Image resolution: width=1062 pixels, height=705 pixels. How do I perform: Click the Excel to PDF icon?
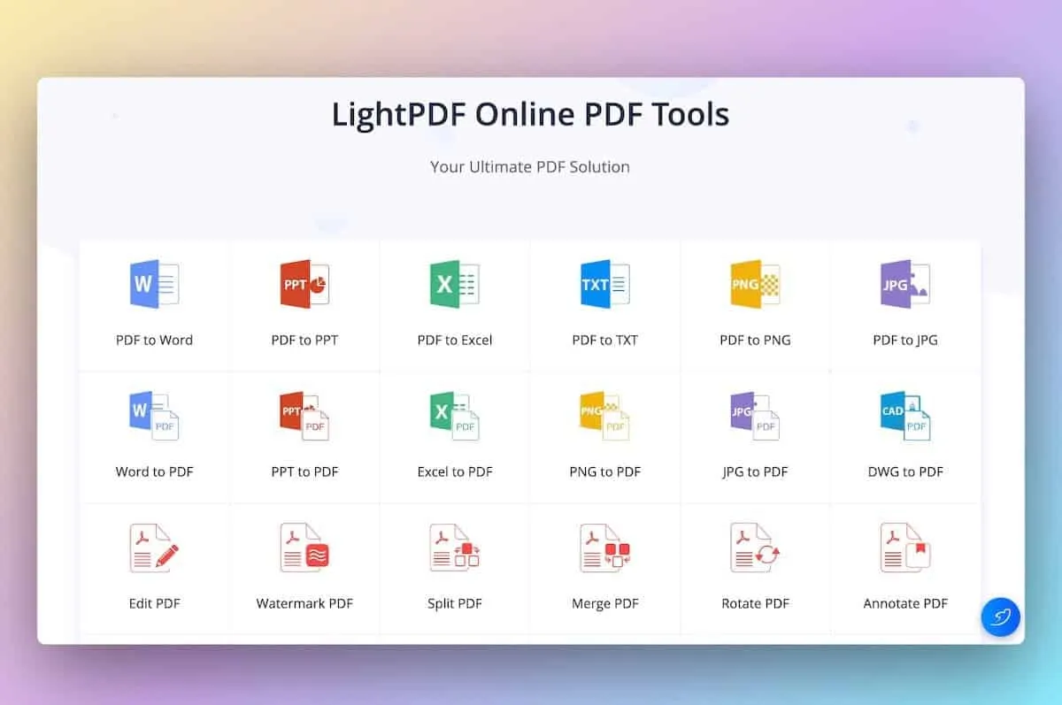pyautogui.click(x=455, y=416)
